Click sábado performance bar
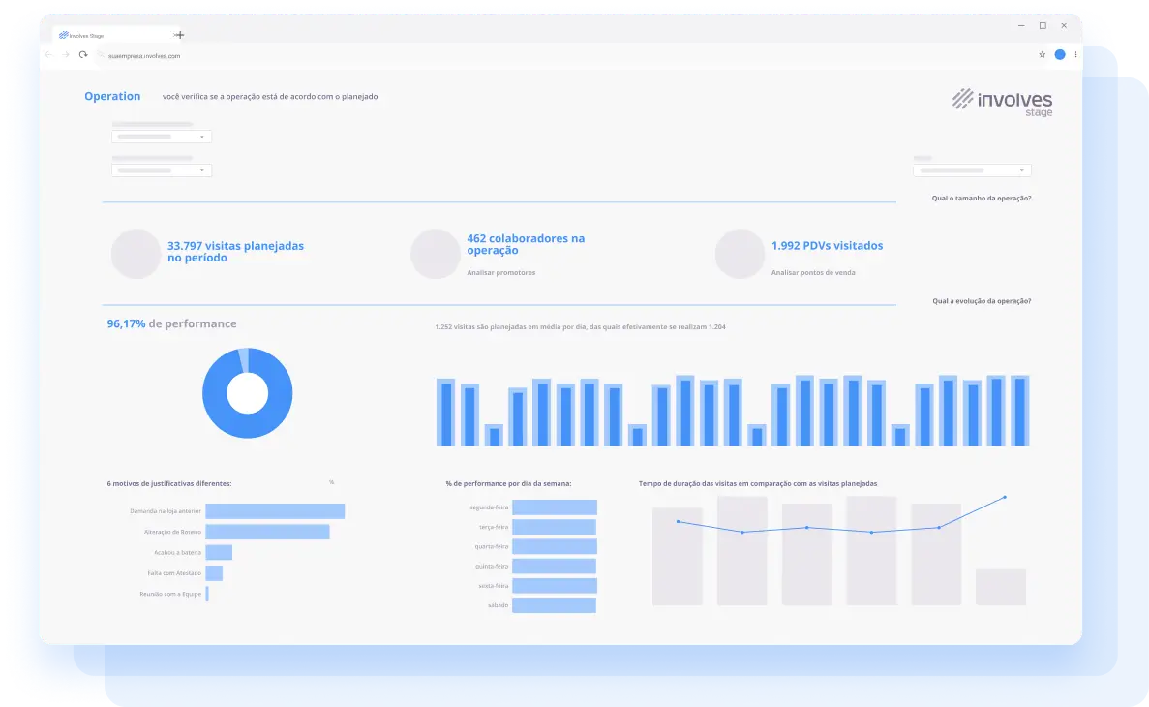The image size is (1149, 707). point(554,605)
